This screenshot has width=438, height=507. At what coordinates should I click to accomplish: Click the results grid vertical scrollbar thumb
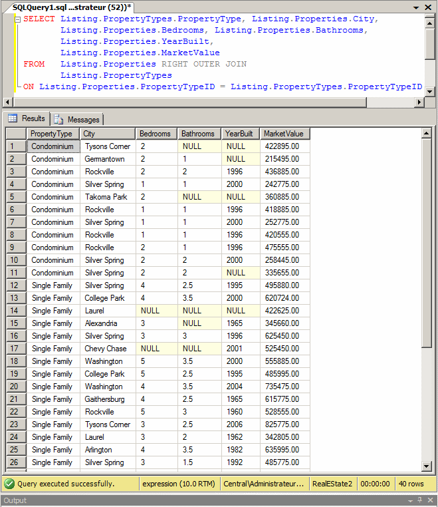[x=427, y=243]
